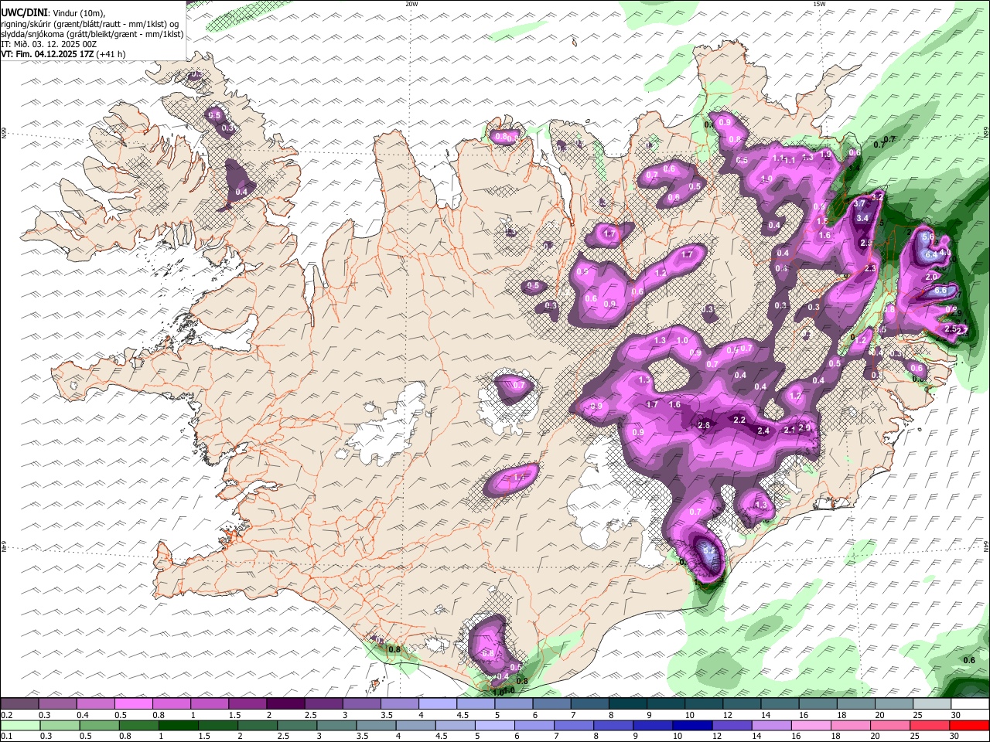Click the grey-green 3–3.5 swatch in the bottom legend row

point(336,725)
